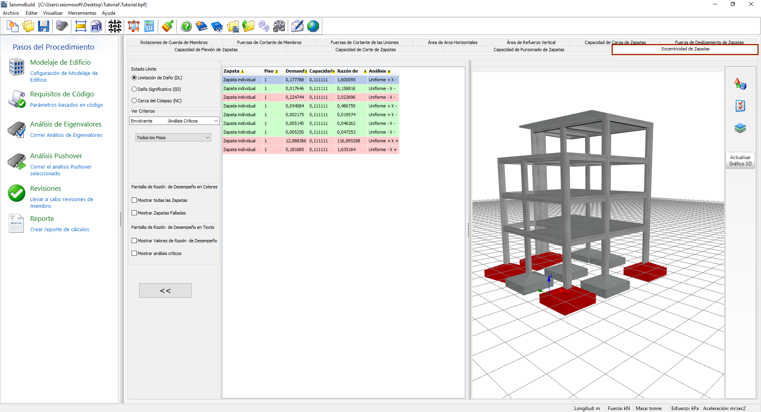Click Correr Análisis de Eigenvalores link
This screenshot has width=761, height=412.
pos(66,135)
